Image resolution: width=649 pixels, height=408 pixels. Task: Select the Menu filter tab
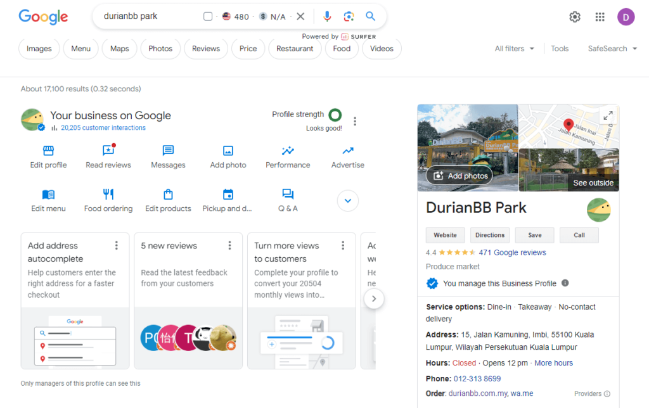pos(80,49)
